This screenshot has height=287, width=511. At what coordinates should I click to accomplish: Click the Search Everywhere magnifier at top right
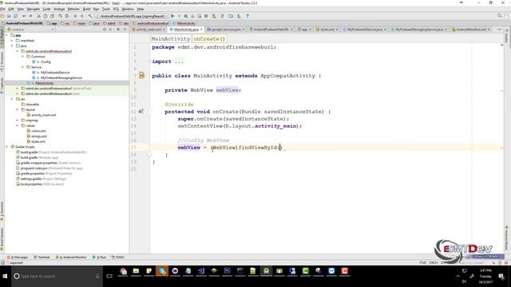coord(499,16)
